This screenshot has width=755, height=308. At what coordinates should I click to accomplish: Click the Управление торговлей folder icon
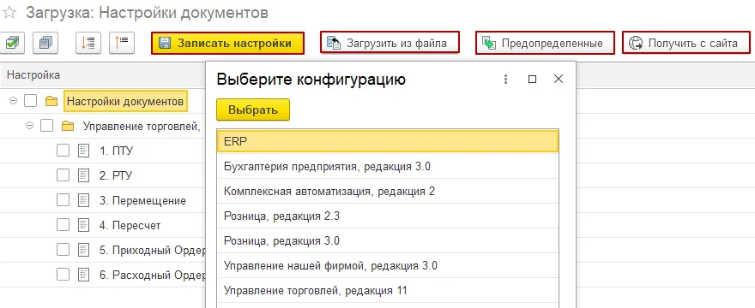(x=68, y=127)
